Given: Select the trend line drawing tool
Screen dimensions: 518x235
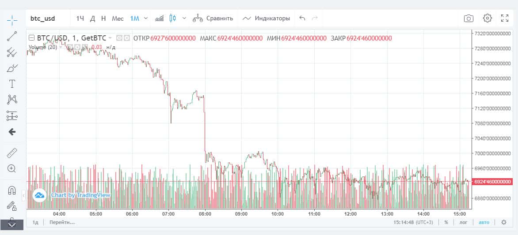Looking at the screenshot, I should tap(12, 37).
